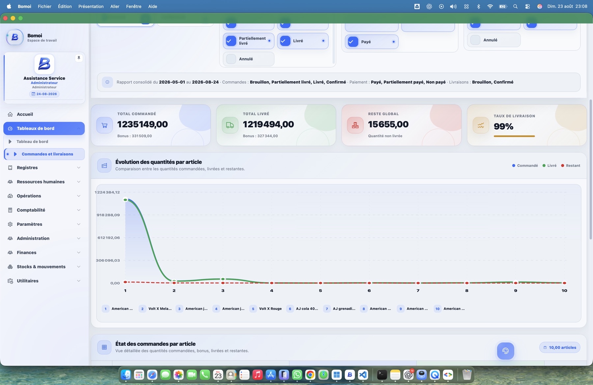Expand the Utilitaires section chevron
593x385 pixels.
[79, 281]
